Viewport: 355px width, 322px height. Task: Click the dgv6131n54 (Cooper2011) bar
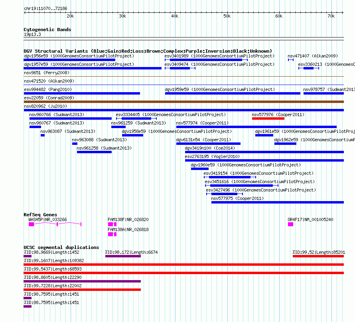point(208,144)
